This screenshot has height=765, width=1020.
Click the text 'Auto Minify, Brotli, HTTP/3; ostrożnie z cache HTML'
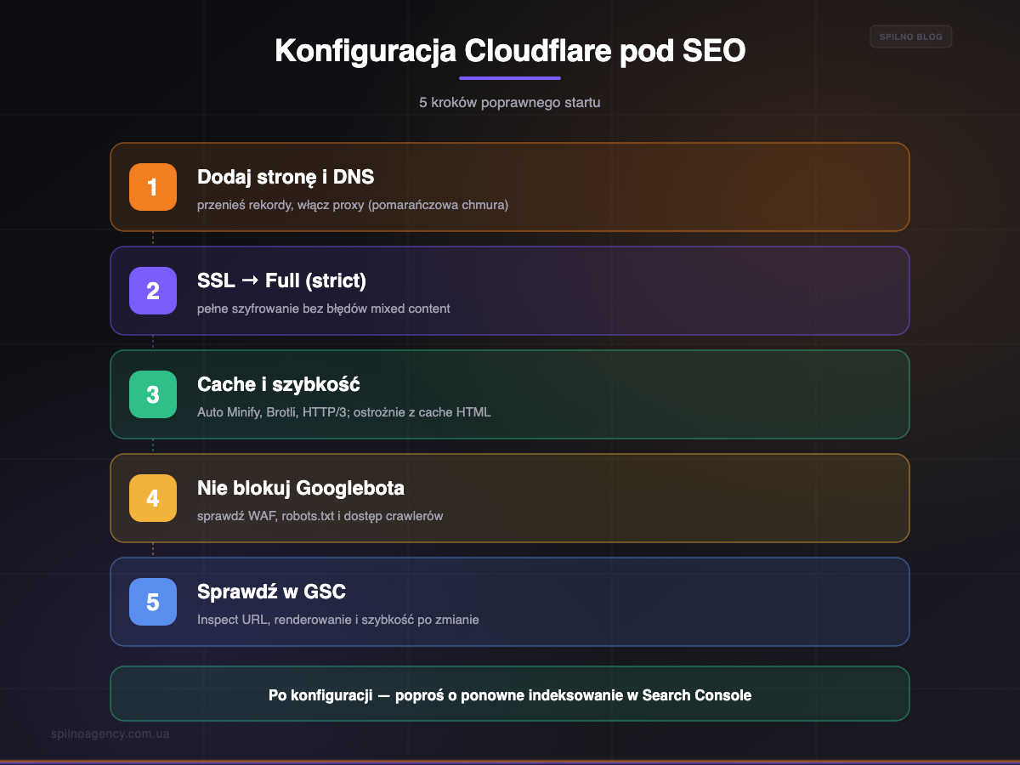tap(344, 412)
